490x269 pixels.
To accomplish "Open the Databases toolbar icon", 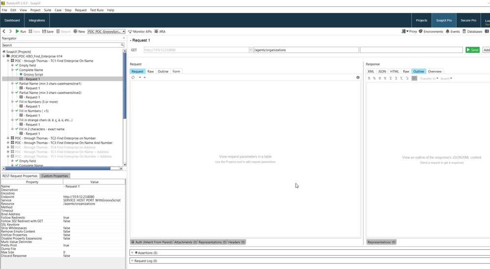I will tap(464, 31).
